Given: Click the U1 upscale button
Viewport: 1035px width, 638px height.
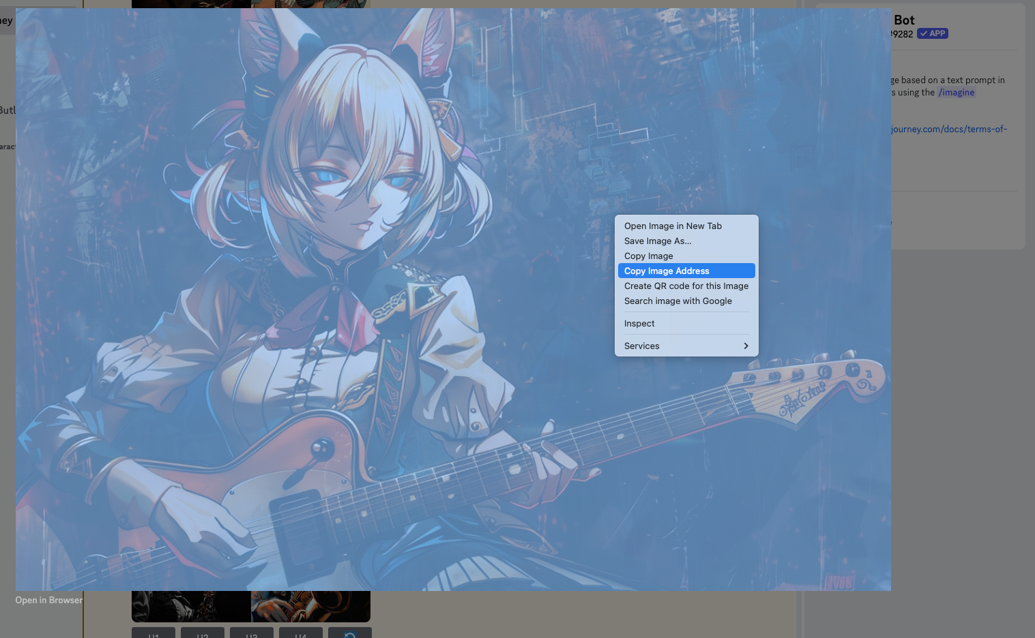Looking at the screenshot, I should click(x=154, y=633).
